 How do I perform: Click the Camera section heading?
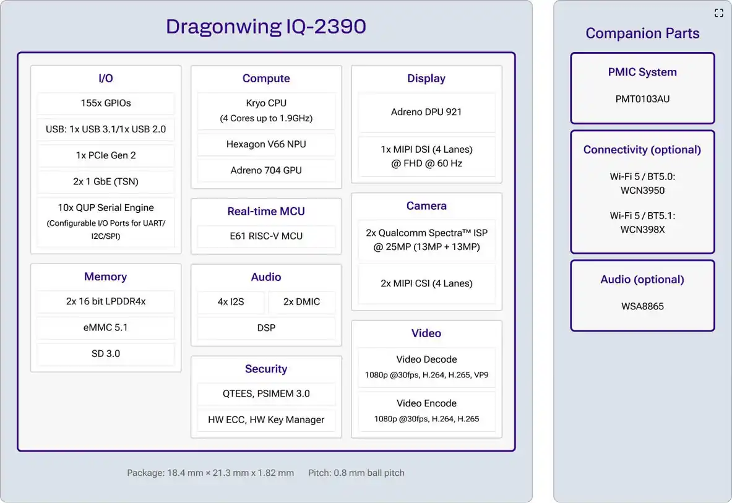[x=426, y=206]
